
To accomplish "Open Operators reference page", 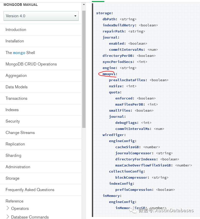I will pyautogui.click(x=20, y=208).
